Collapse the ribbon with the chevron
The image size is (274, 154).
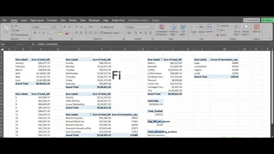[270, 38]
